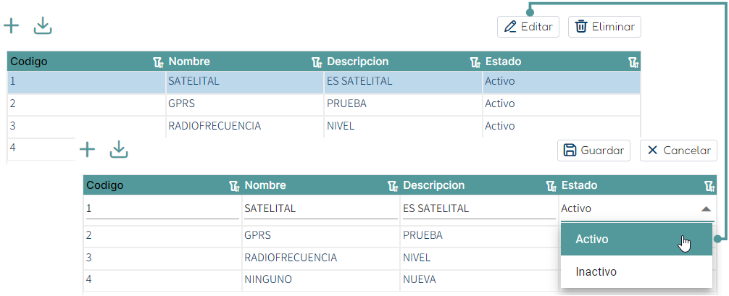The width and height of the screenshot is (729, 296).
Task: Filter lower table's Nombre column
Action: 393,186
